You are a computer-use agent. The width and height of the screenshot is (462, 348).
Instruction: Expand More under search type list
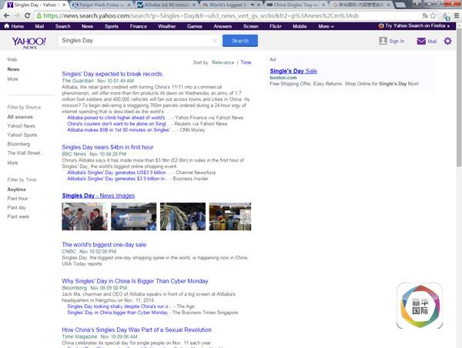click(x=12, y=79)
